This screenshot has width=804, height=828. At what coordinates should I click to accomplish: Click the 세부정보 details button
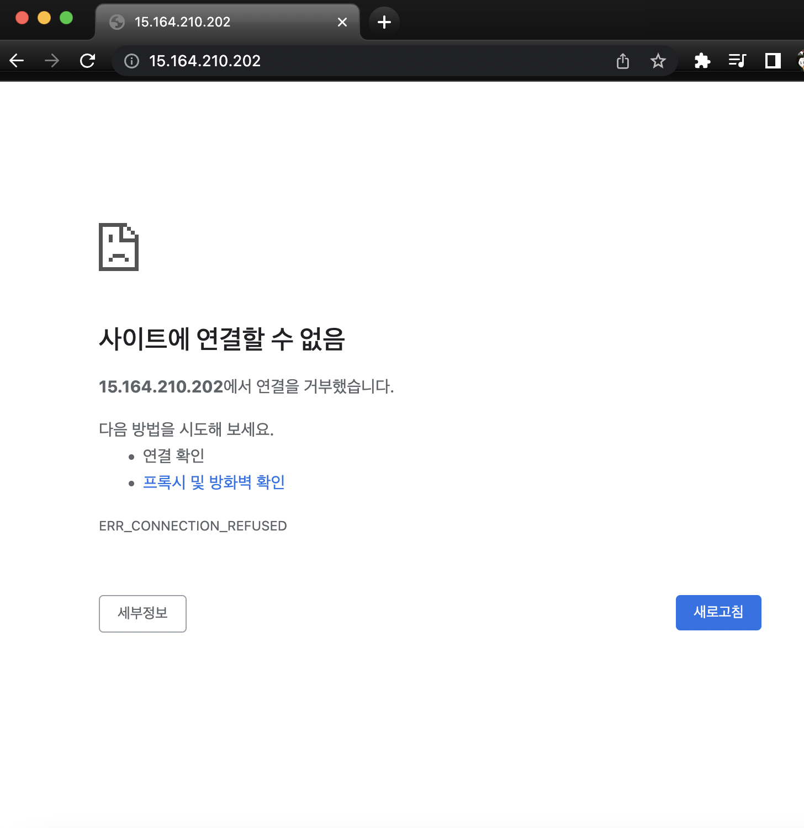click(142, 613)
